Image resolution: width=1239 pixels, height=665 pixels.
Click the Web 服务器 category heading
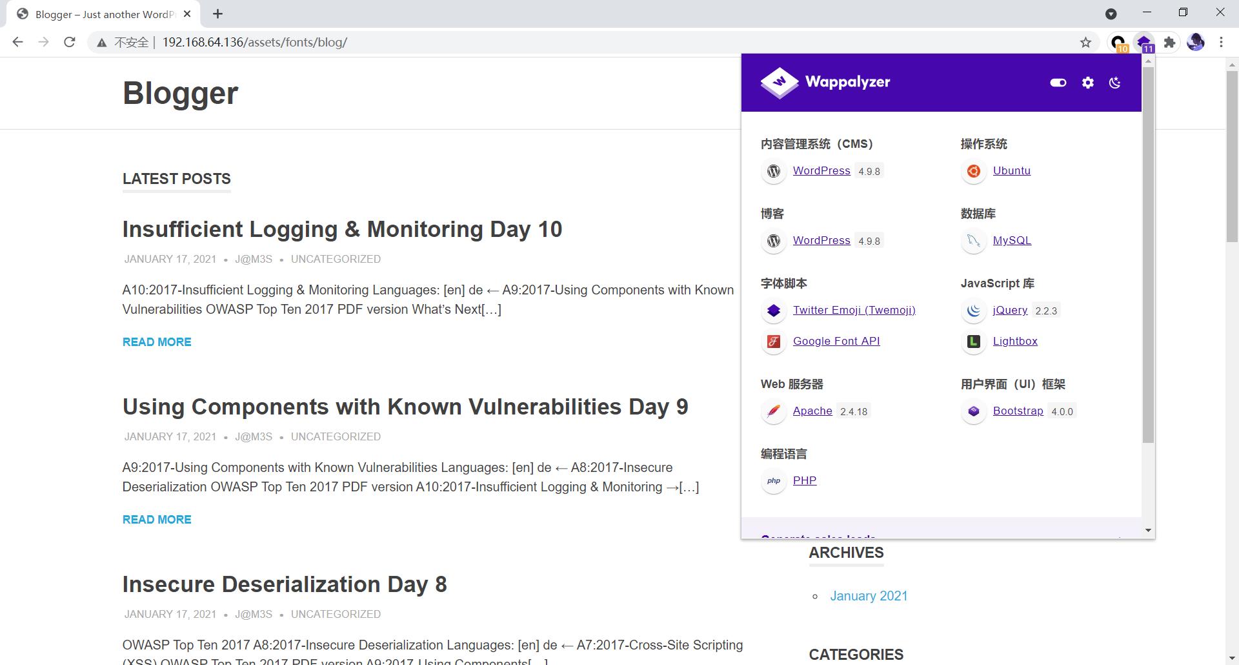(792, 384)
